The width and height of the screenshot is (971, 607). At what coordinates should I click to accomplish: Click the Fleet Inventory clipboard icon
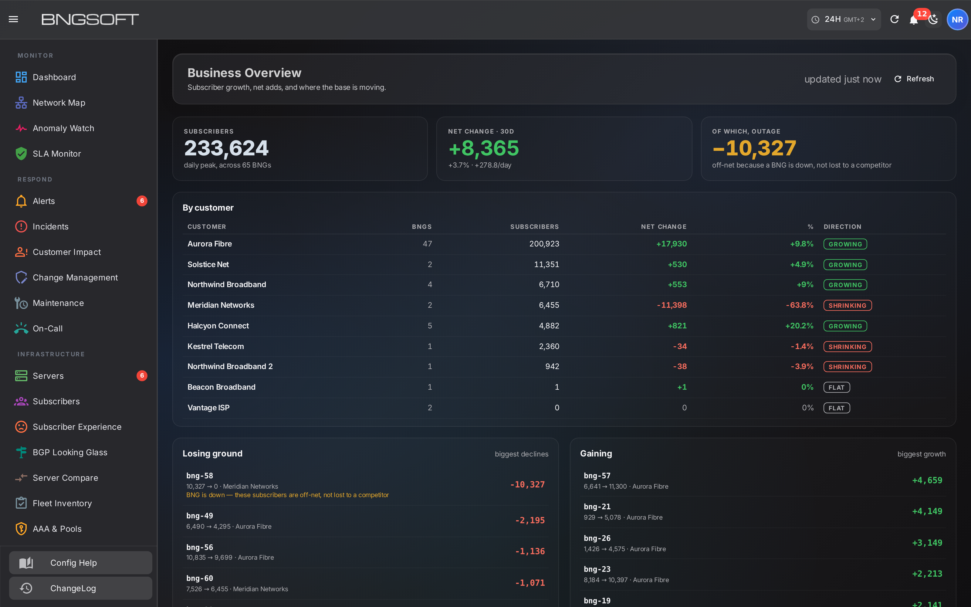(21, 503)
